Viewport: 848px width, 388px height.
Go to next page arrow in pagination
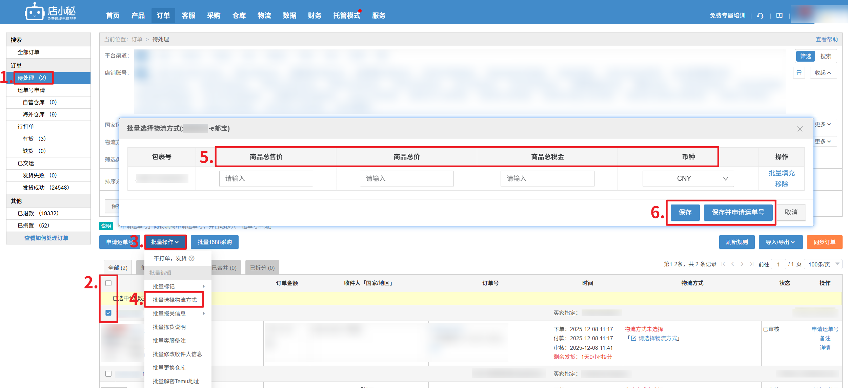click(742, 264)
